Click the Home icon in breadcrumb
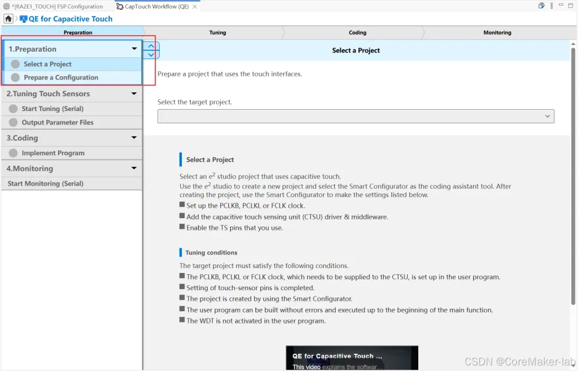The image size is (578, 371). [8, 18]
